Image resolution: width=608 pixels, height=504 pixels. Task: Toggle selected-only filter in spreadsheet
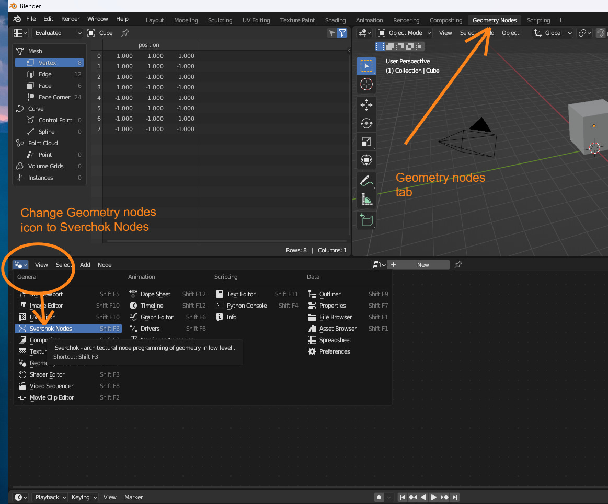[x=332, y=33]
